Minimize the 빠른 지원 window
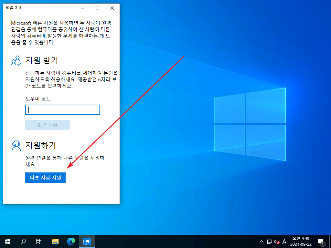This screenshot has height=248, width=331. pyautogui.click(x=83, y=8)
